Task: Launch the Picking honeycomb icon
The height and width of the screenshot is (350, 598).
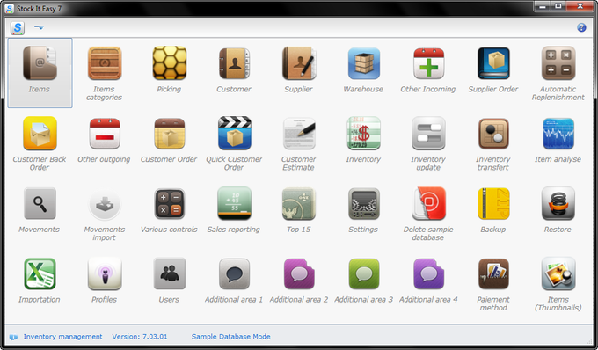Action: 170,63
